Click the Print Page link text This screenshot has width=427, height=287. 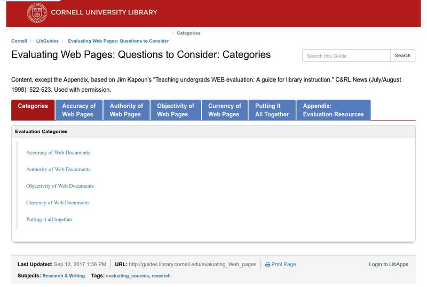point(283,265)
